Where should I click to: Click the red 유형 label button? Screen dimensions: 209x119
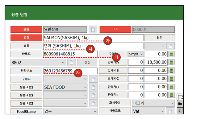point(26,29)
